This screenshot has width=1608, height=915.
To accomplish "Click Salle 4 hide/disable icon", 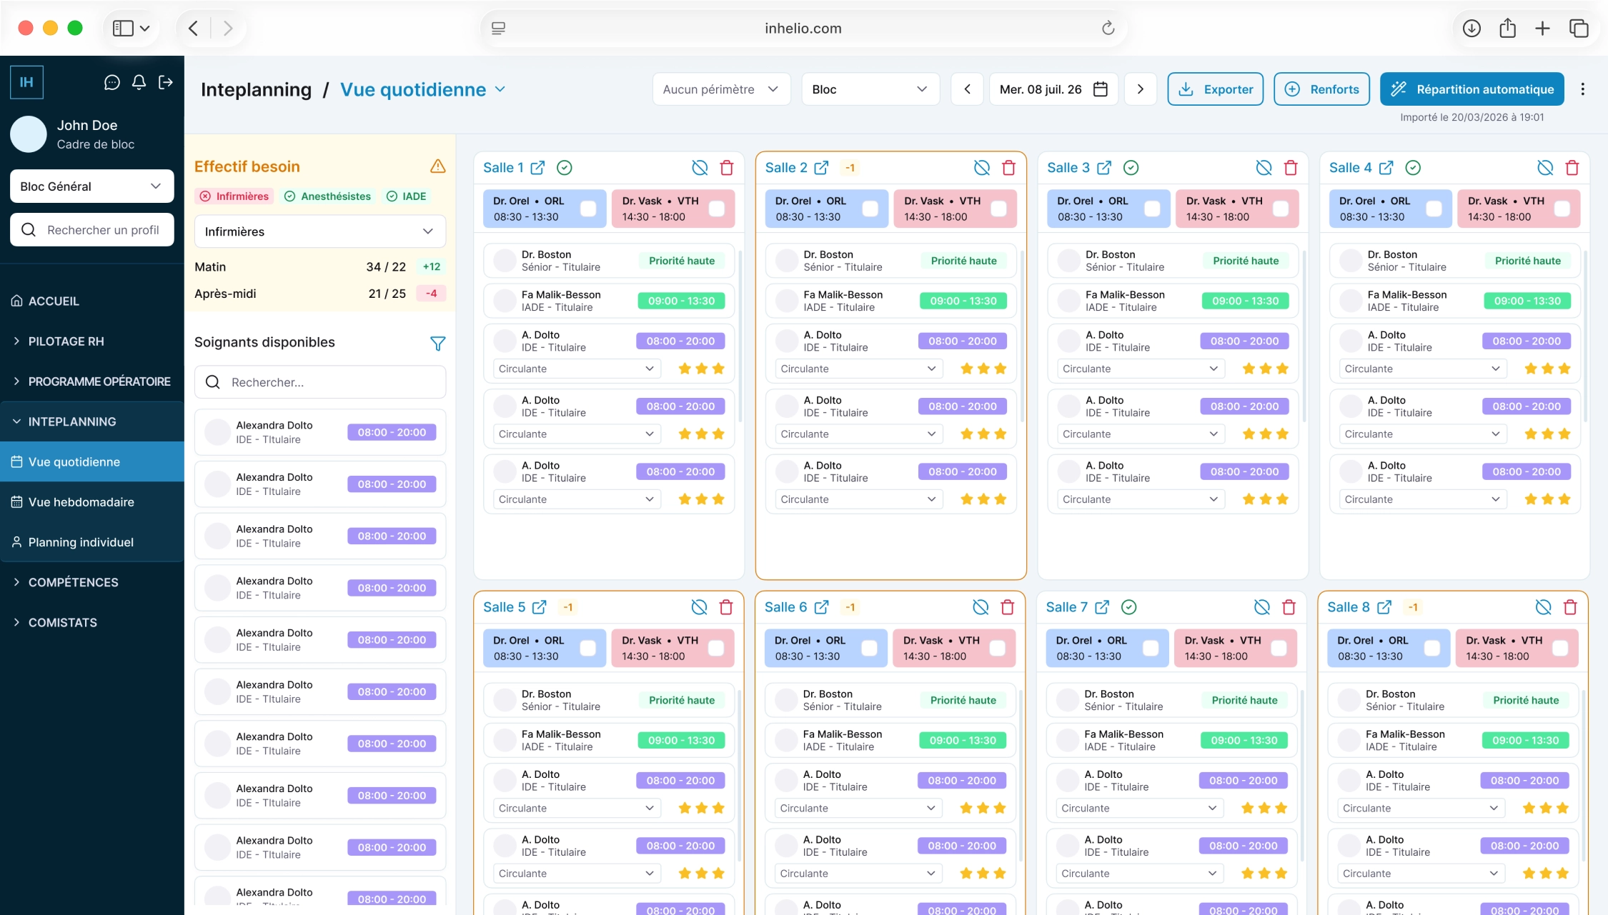I will tap(1545, 168).
